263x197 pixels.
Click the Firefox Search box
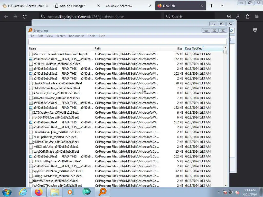pyautogui.click(x=189, y=17)
